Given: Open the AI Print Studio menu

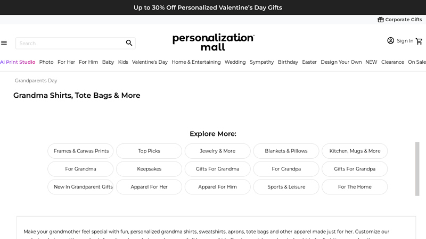Looking at the screenshot, I should (x=18, y=62).
